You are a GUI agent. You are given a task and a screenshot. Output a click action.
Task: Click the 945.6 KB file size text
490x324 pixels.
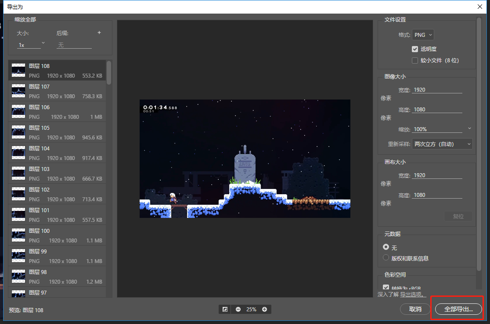pos(92,137)
